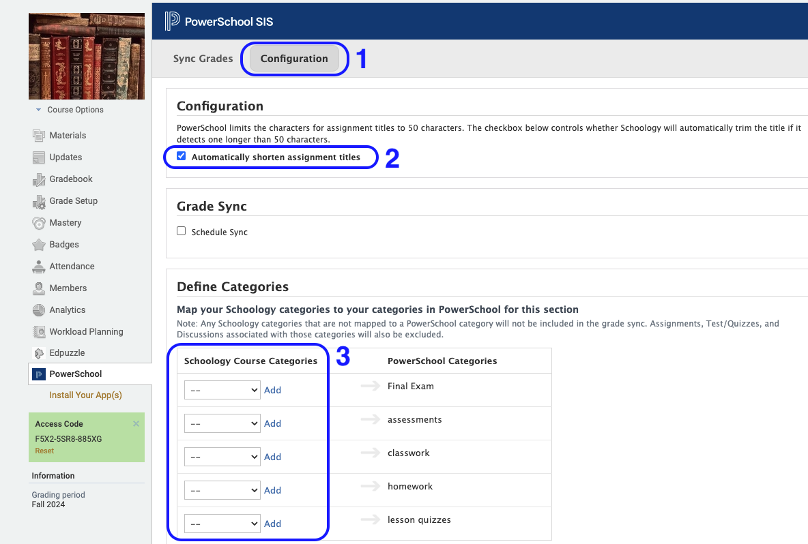
Task: Open Attendance from the course menu
Action: click(x=72, y=266)
